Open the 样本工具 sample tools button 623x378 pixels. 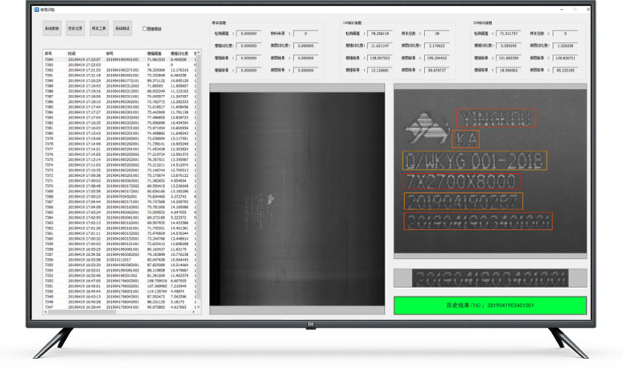click(x=101, y=27)
